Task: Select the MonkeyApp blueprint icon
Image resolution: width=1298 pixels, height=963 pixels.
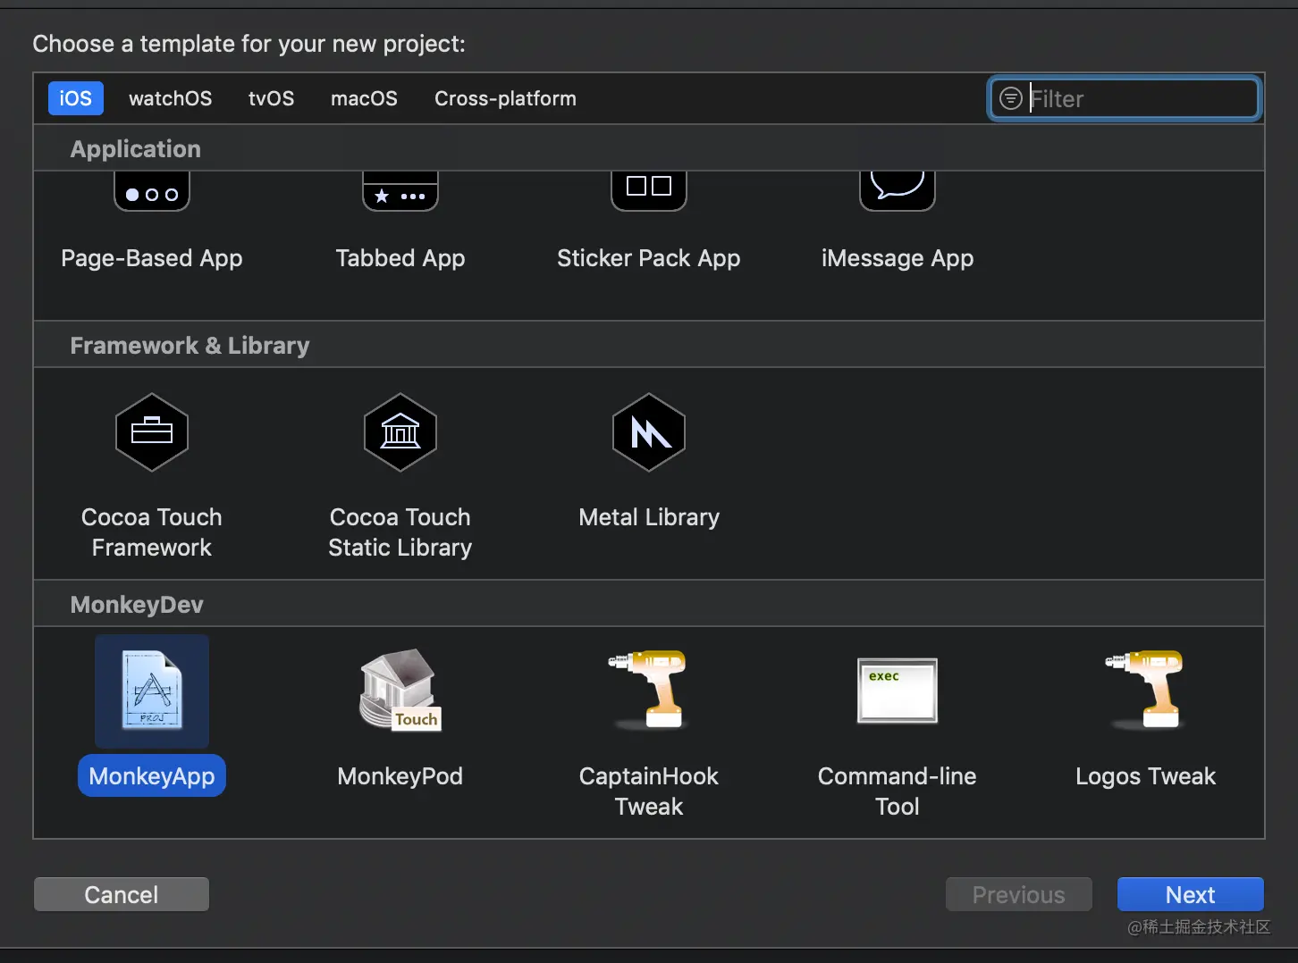Action: point(152,691)
